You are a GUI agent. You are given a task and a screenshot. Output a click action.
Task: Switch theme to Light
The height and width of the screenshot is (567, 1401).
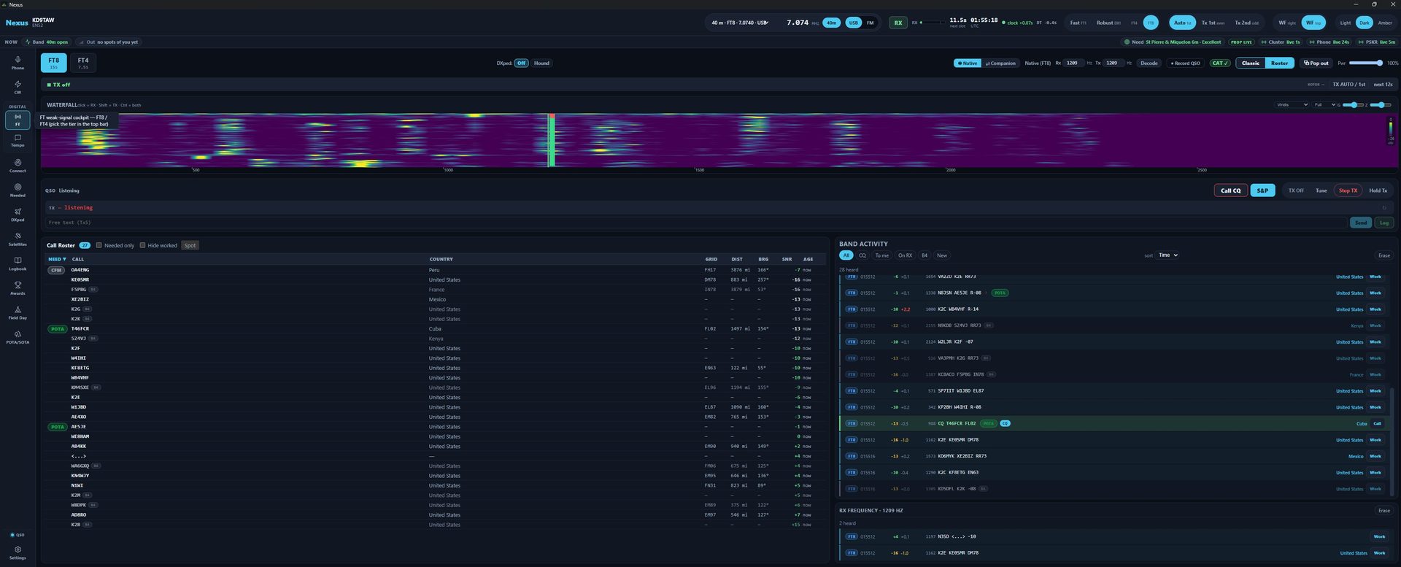tap(1345, 23)
